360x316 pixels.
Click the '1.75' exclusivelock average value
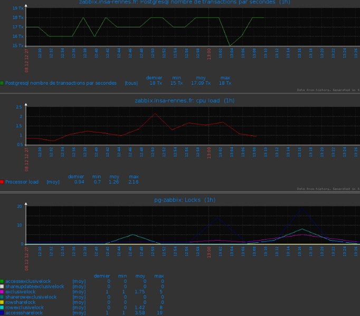coord(140,292)
